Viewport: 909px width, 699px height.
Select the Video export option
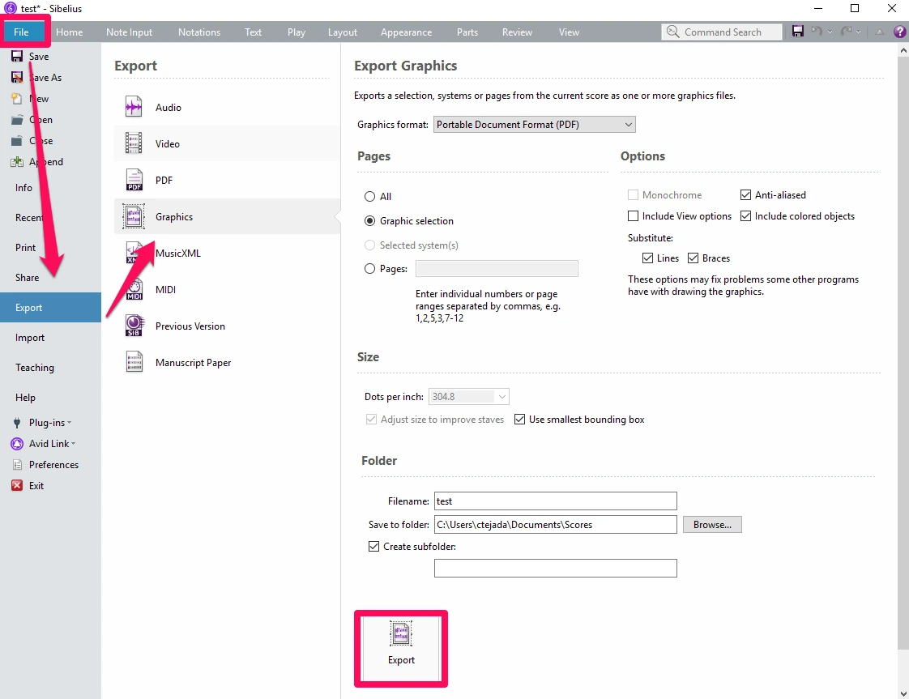pyautogui.click(x=167, y=143)
